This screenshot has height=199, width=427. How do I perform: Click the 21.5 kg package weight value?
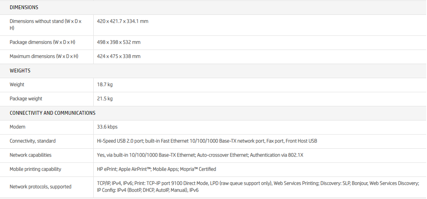(105, 99)
